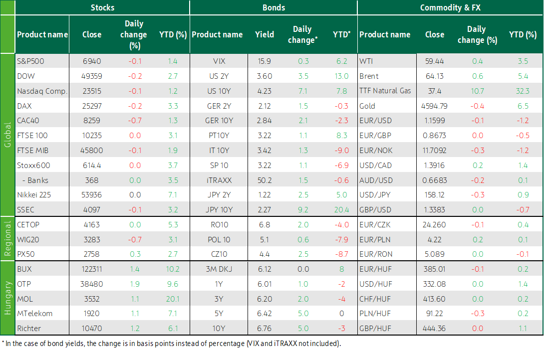
Task: Select the OTP close value 38480
Action: pos(92,284)
